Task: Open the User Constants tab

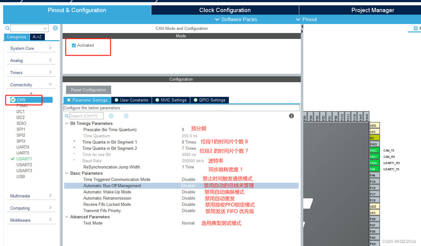Action: 131,100
